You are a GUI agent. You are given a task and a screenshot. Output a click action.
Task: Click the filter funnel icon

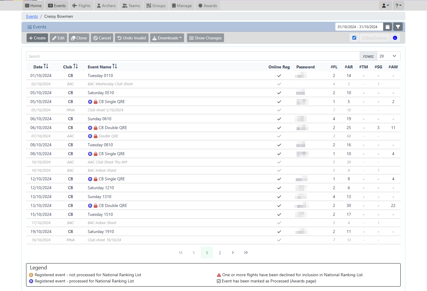click(398, 27)
